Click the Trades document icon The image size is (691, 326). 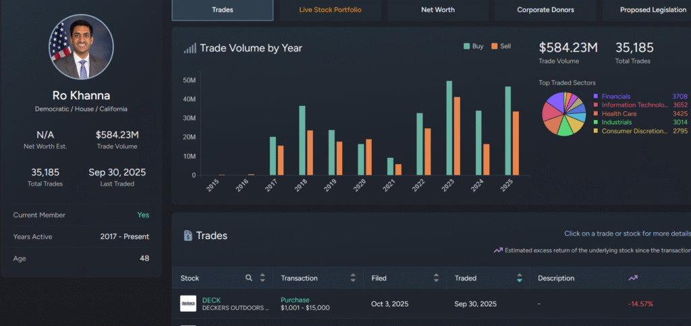coord(188,236)
